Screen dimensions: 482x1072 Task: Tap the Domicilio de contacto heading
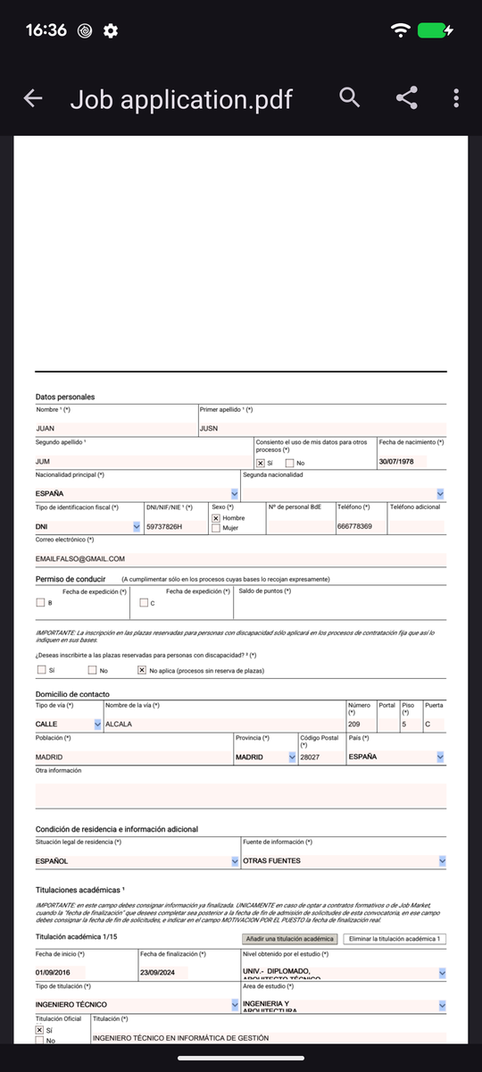coord(73,694)
